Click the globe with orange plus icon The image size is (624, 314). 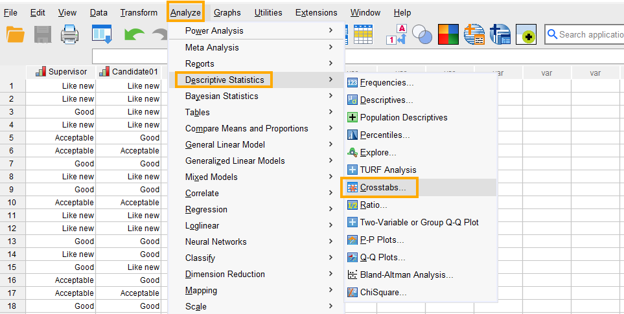474,34
